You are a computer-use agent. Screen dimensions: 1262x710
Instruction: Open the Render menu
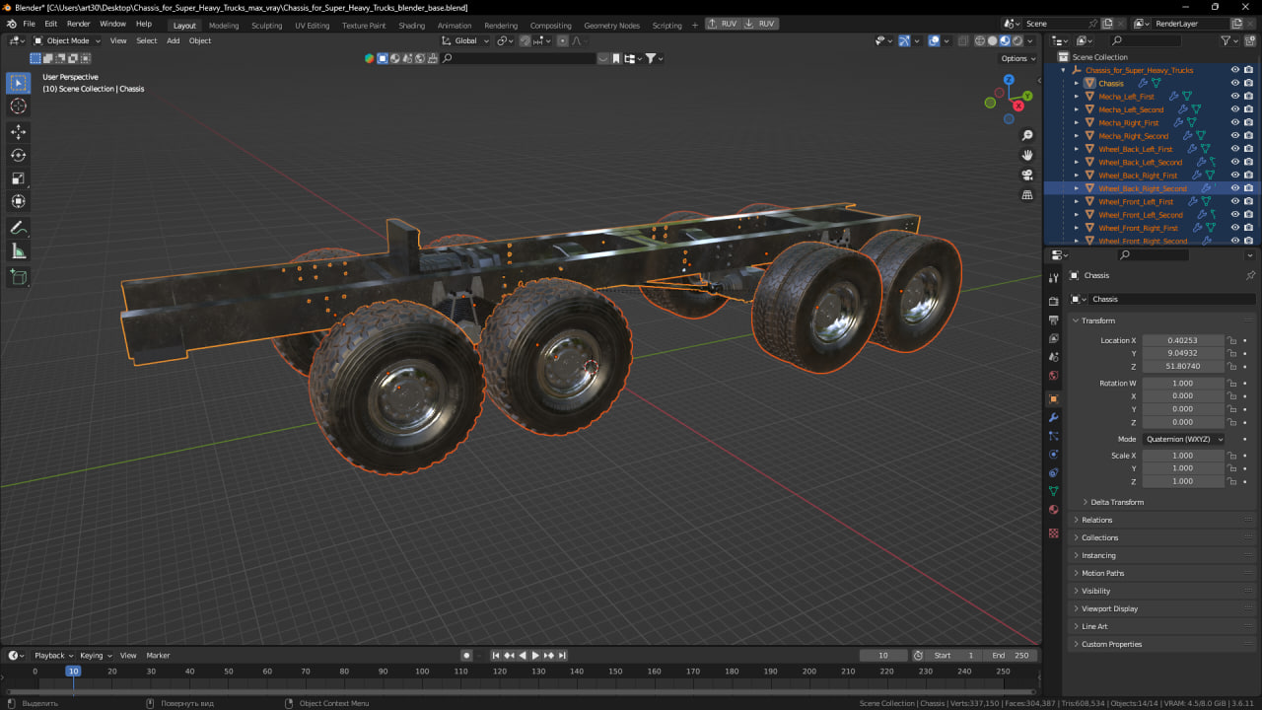tap(78, 23)
